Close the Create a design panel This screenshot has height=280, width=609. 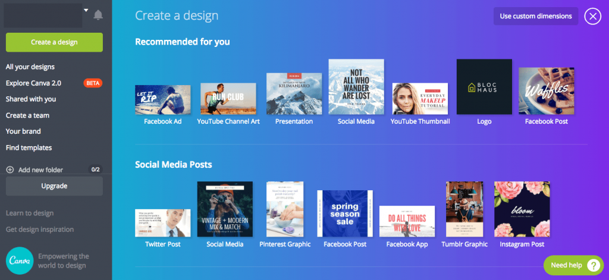pos(592,16)
